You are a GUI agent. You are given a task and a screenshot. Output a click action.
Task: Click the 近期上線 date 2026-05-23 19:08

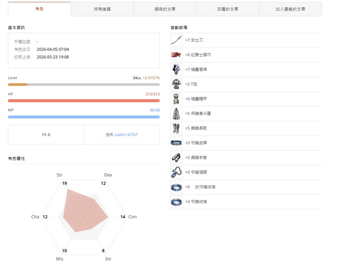click(x=53, y=57)
